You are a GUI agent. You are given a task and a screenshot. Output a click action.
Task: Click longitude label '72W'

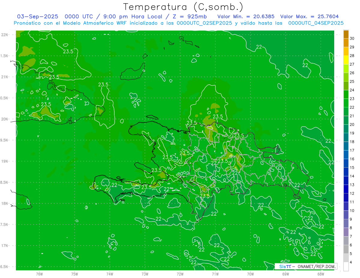180,274
